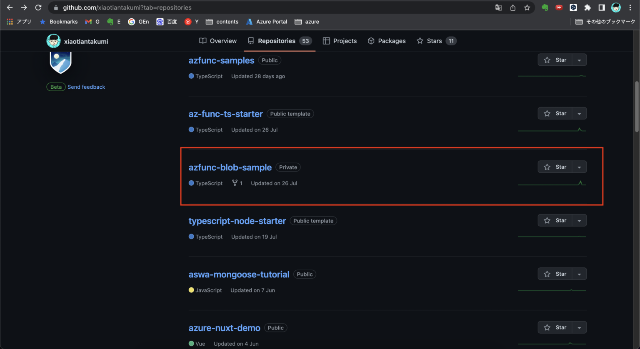
Task: Click the Evernote extension icon
Action: 545,7
